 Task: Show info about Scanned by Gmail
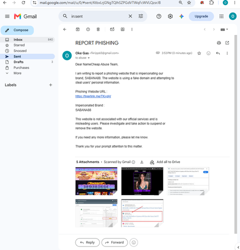click(x=133, y=162)
